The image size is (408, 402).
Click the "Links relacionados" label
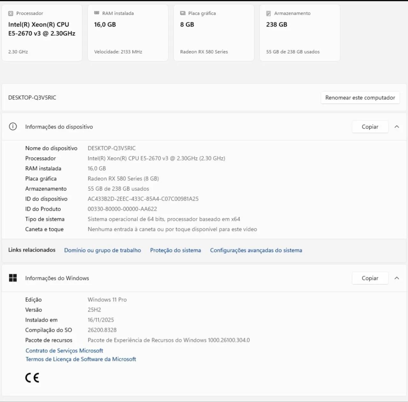click(32, 250)
